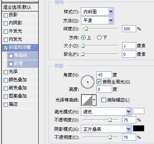The image size is (154, 144).
Task: Click the 光泽等高线 contour thumbnail
Action: (x=87, y=100)
